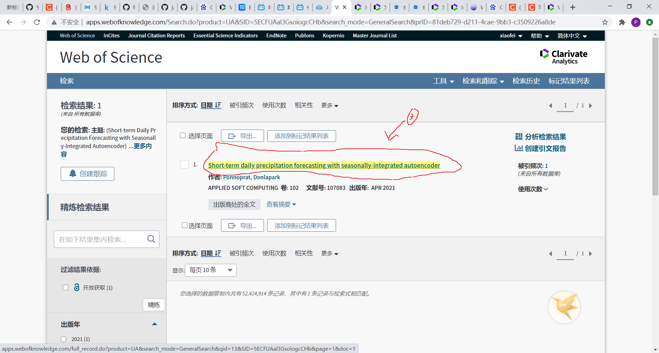The width and height of the screenshot is (659, 353).
Task: Collapse the 出版年 section
Action: coord(154,324)
